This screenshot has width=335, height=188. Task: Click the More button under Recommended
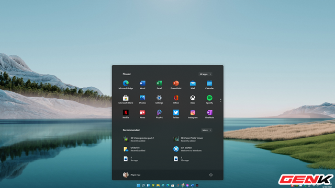207,130
